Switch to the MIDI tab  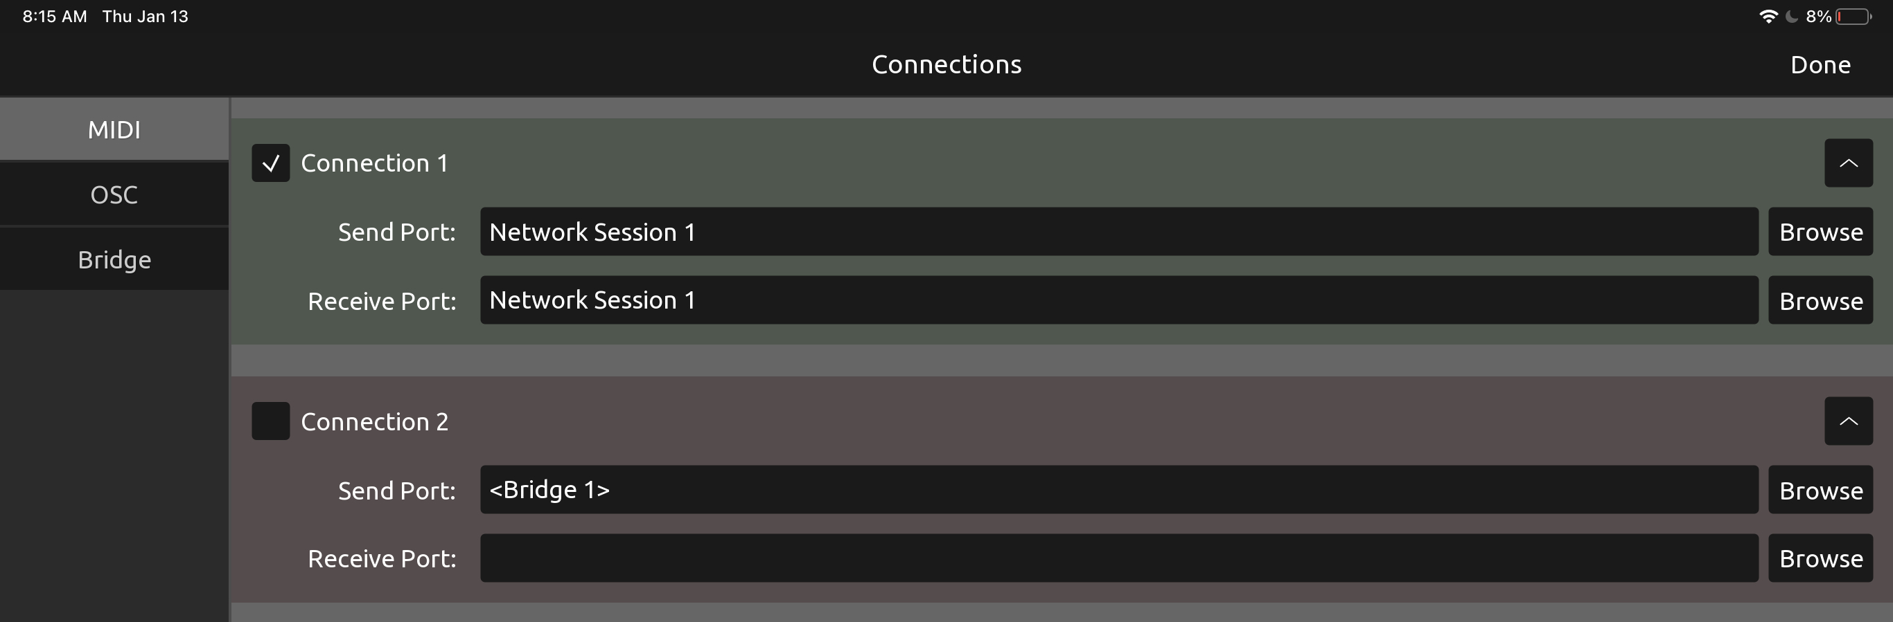(114, 130)
